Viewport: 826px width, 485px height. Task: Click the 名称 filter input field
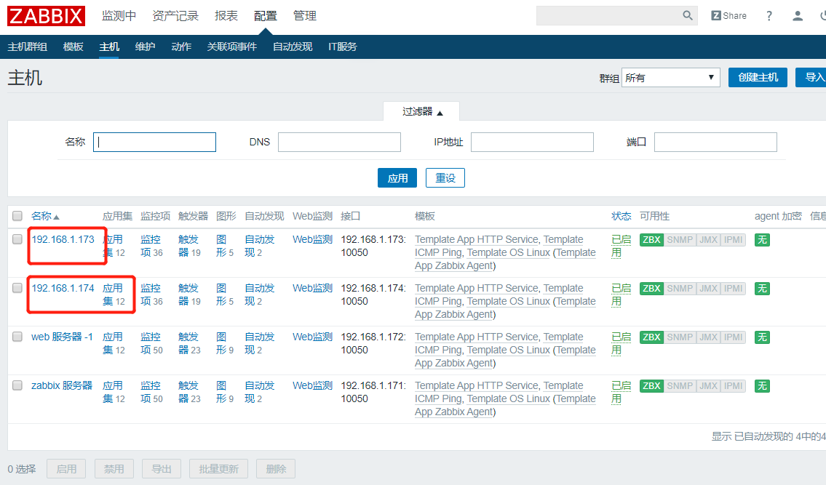[x=154, y=143]
